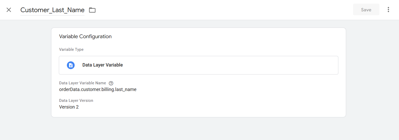Viewport: 399px width, 140px height.
Task: Edit the Customer_Last_Name title field
Action: [x=52, y=10]
